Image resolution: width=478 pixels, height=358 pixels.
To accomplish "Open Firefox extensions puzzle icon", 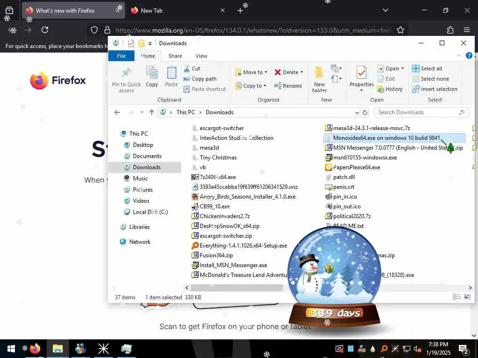I will click(x=450, y=30).
